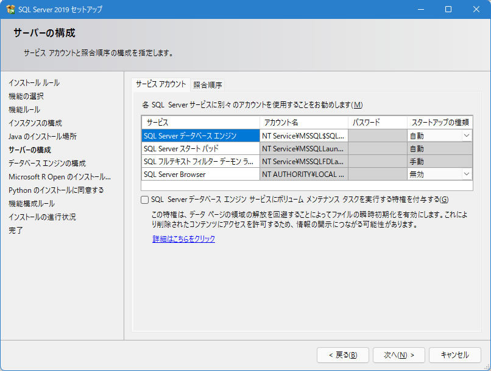The height and width of the screenshot is (371, 491).
Task: Click account name cell for database engine
Action: point(304,136)
